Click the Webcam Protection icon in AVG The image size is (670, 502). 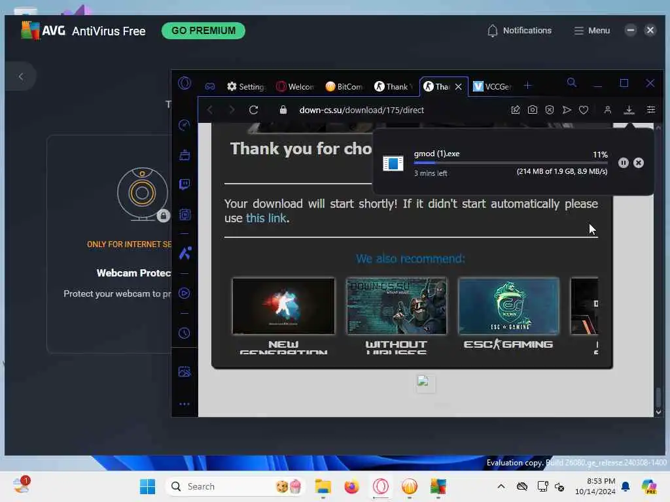143,194
